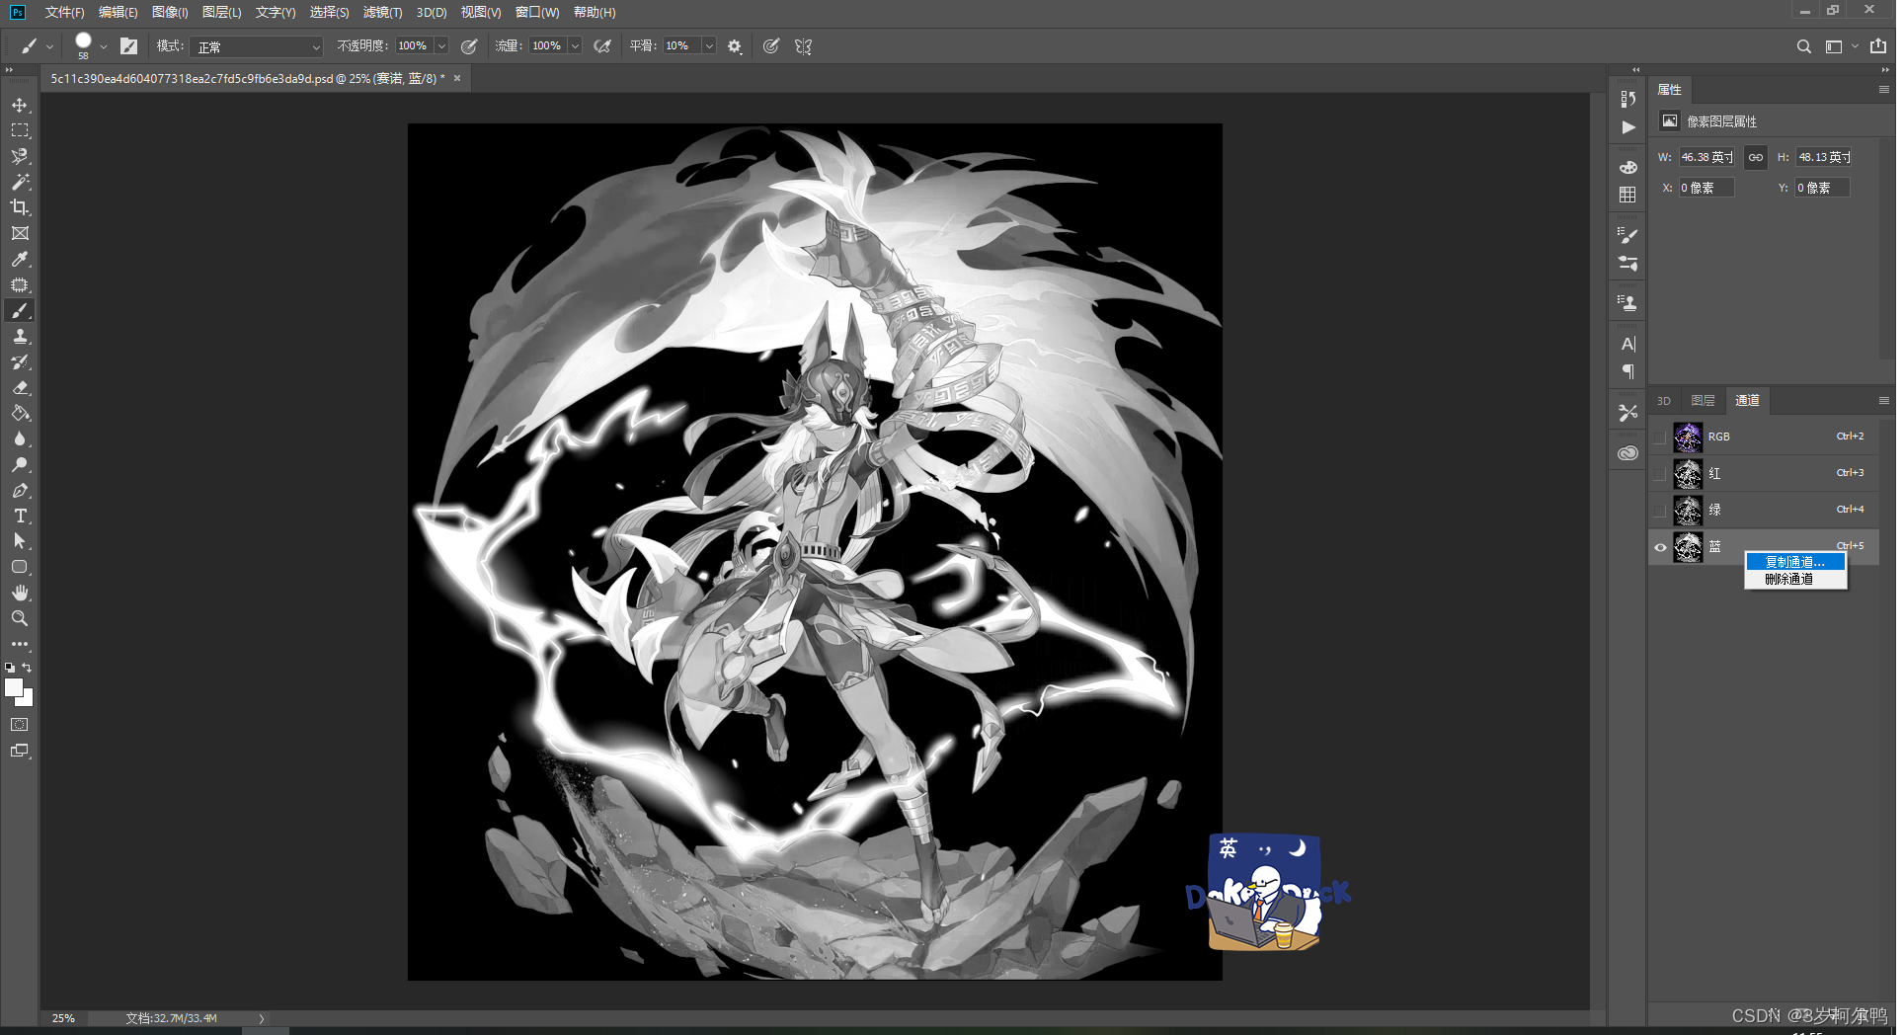Select the Rectangular Marquee tool
The height and width of the screenshot is (1035, 1904).
point(20,130)
